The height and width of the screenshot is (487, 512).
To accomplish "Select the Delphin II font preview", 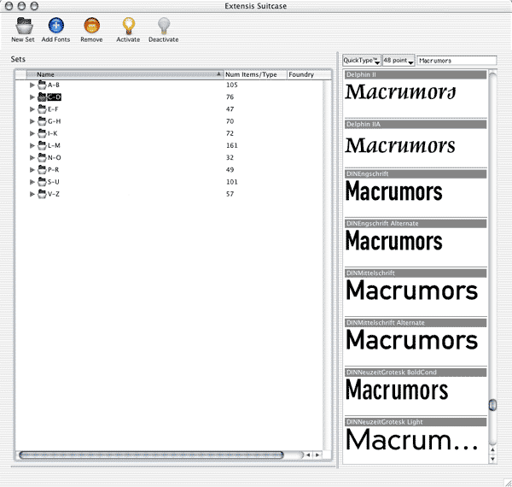I will pyautogui.click(x=416, y=93).
